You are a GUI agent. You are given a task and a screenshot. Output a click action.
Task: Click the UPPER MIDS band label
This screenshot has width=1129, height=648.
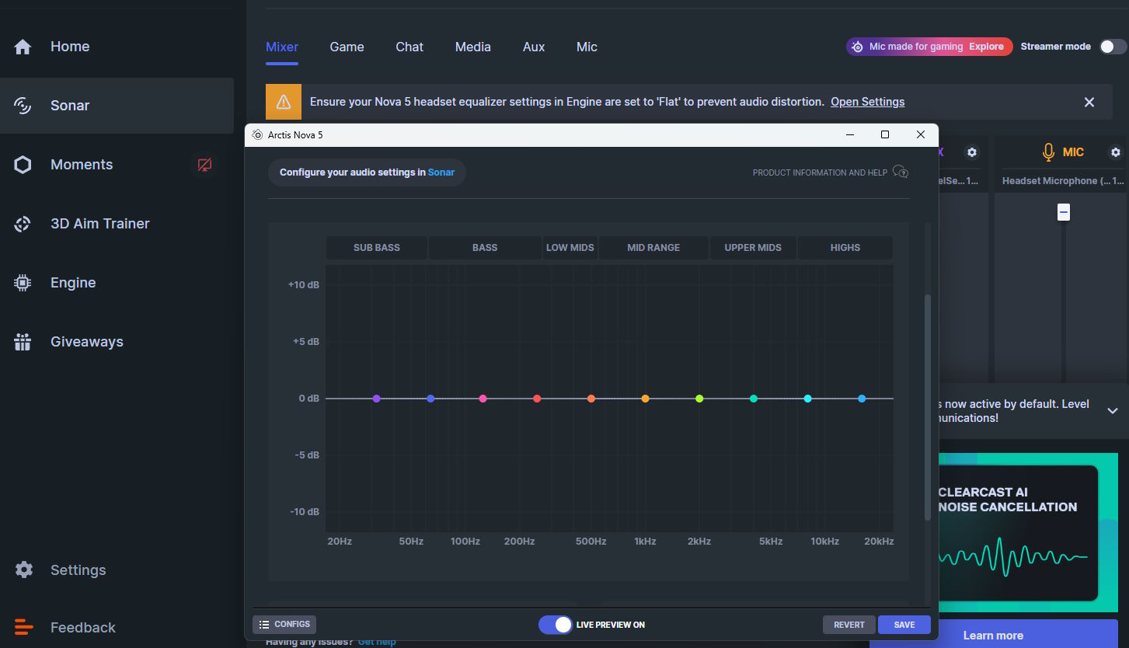click(753, 248)
